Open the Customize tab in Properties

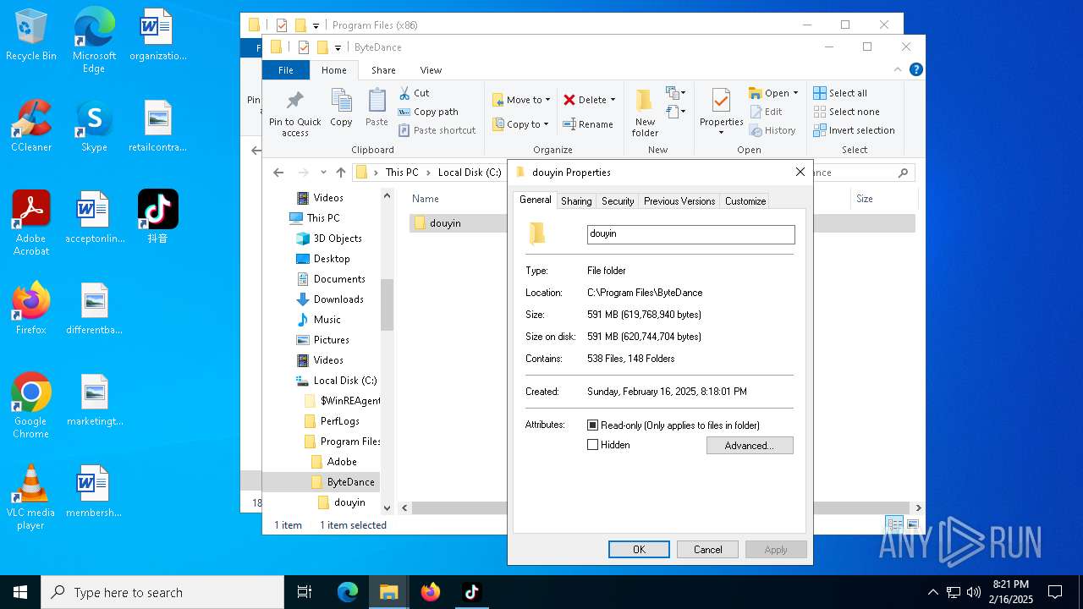click(x=745, y=201)
